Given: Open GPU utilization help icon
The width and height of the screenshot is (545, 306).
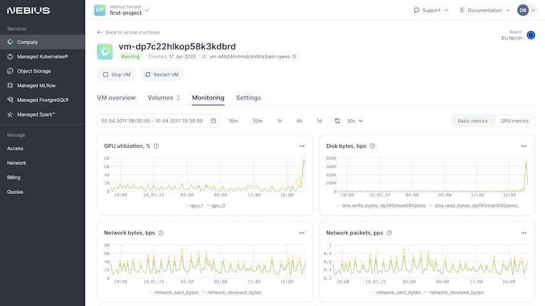Looking at the screenshot, I should click(x=156, y=146).
